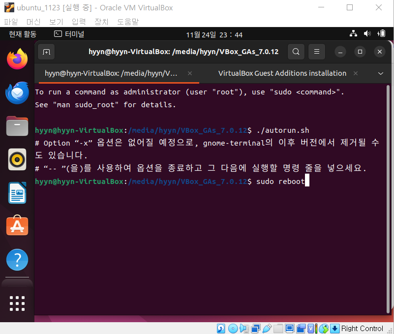The width and height of the screenshot is (394, 334).
Task: Click the new tab button in terminal
Action: pos(46,52)
